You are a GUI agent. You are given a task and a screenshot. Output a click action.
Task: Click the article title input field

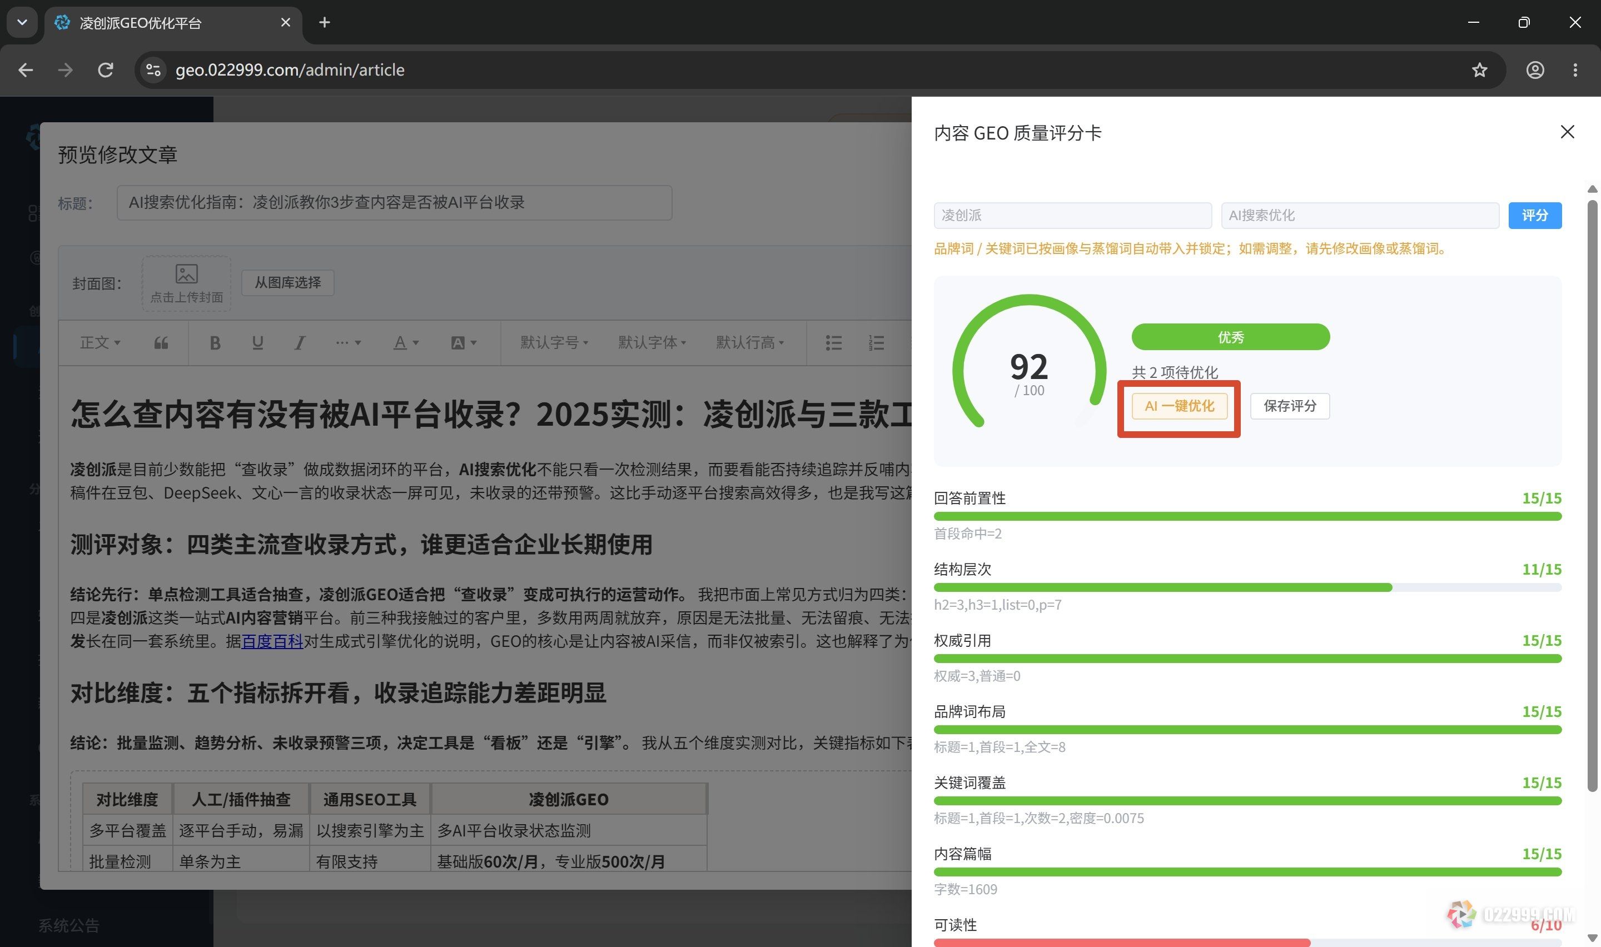coord(394,203)
